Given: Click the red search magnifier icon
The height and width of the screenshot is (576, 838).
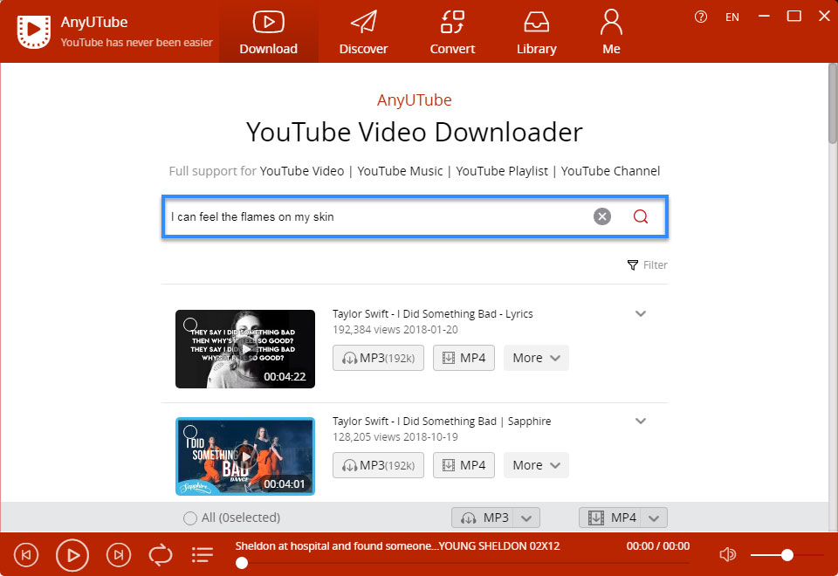Looking at the screenshot, I should tap(640, 216).
